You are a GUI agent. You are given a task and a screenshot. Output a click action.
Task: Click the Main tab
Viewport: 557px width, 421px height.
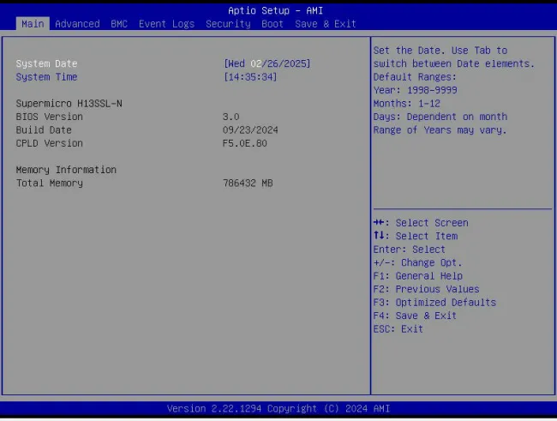click(x=33, y=24)
